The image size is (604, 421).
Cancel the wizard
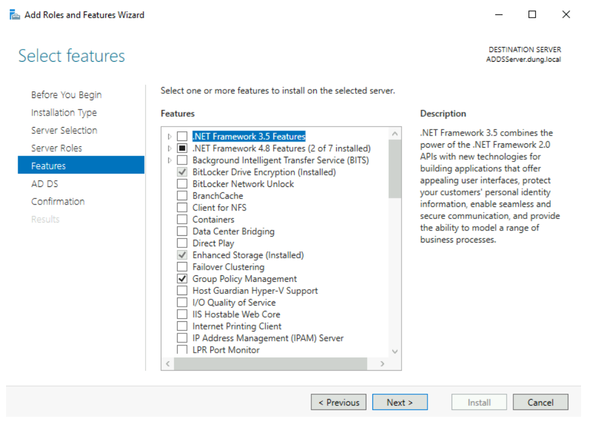[540, 402]
